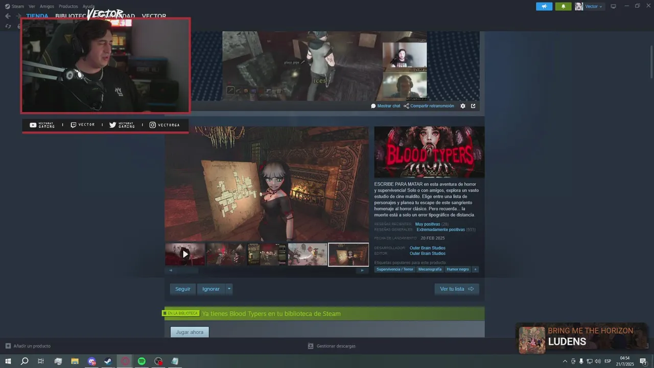Pop out the broadcast in new window
654x368 pixels.
(473, 106)
